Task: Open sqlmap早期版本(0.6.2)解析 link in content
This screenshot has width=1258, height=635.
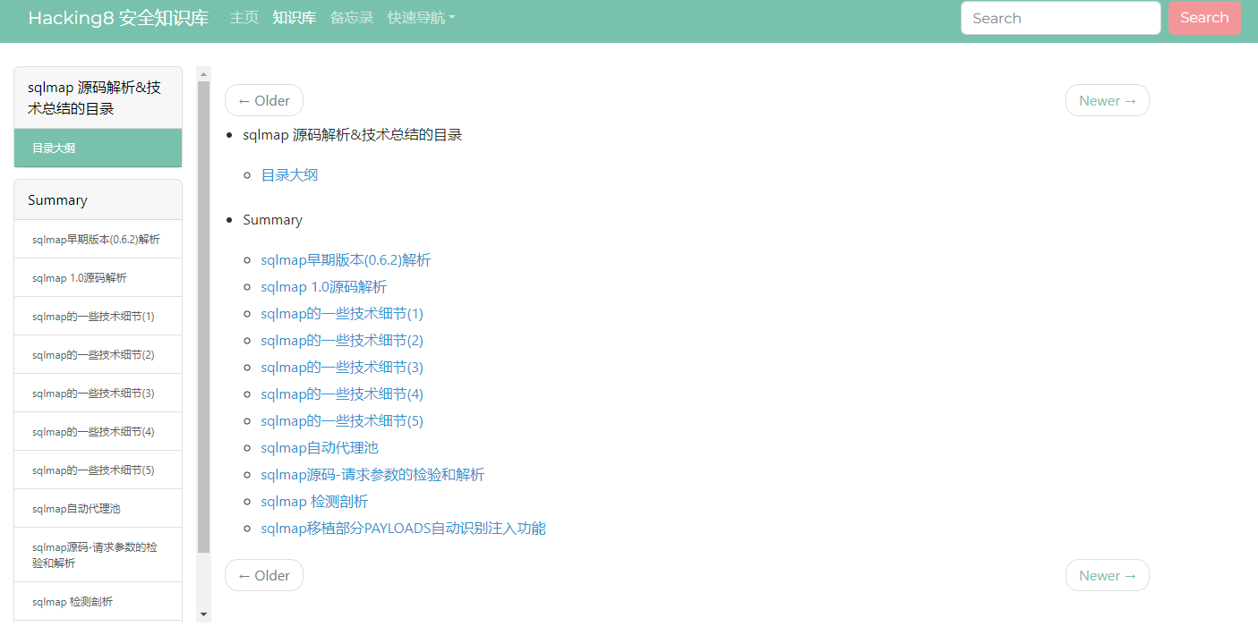Action: (x=346, y=259)
